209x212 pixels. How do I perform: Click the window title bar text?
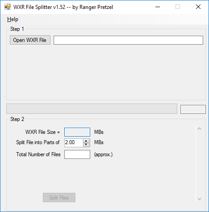[63, 7]
